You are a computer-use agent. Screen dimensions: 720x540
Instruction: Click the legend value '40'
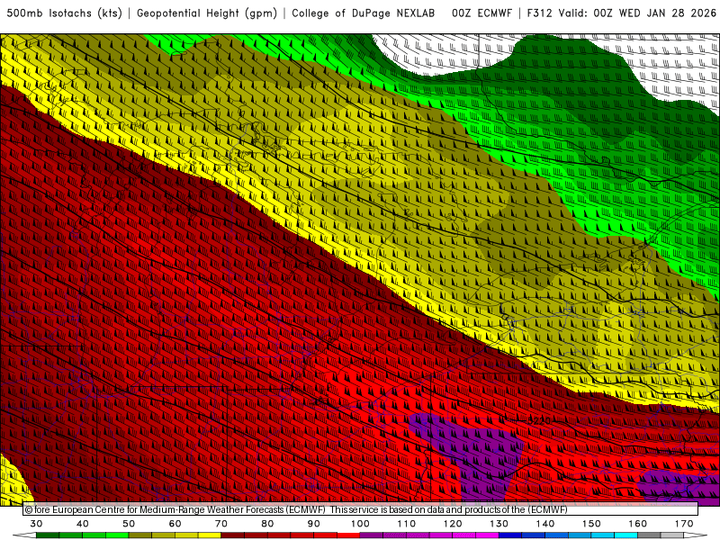coord(83,524)
